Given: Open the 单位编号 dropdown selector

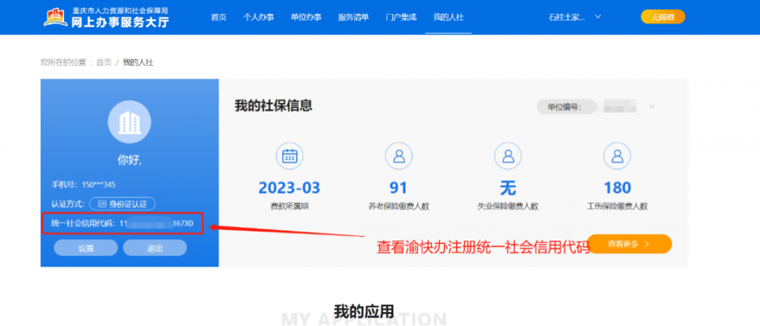Looking at the screenshot, I should click(x=652, y=107).
